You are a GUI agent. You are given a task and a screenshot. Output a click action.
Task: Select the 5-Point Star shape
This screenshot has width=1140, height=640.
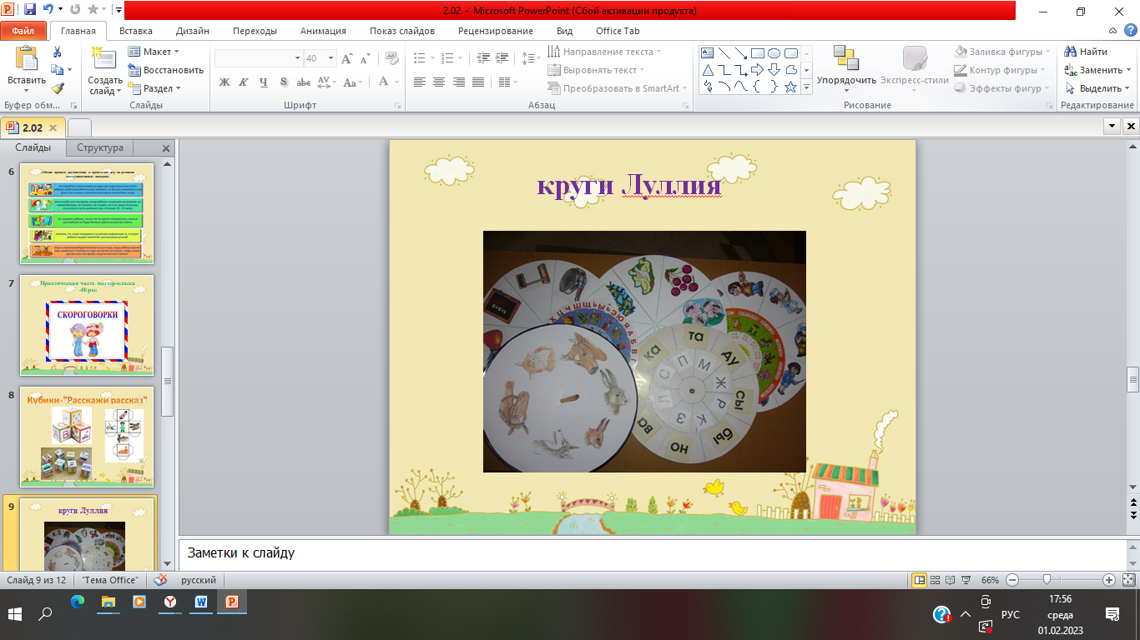[x=791, y=87]
